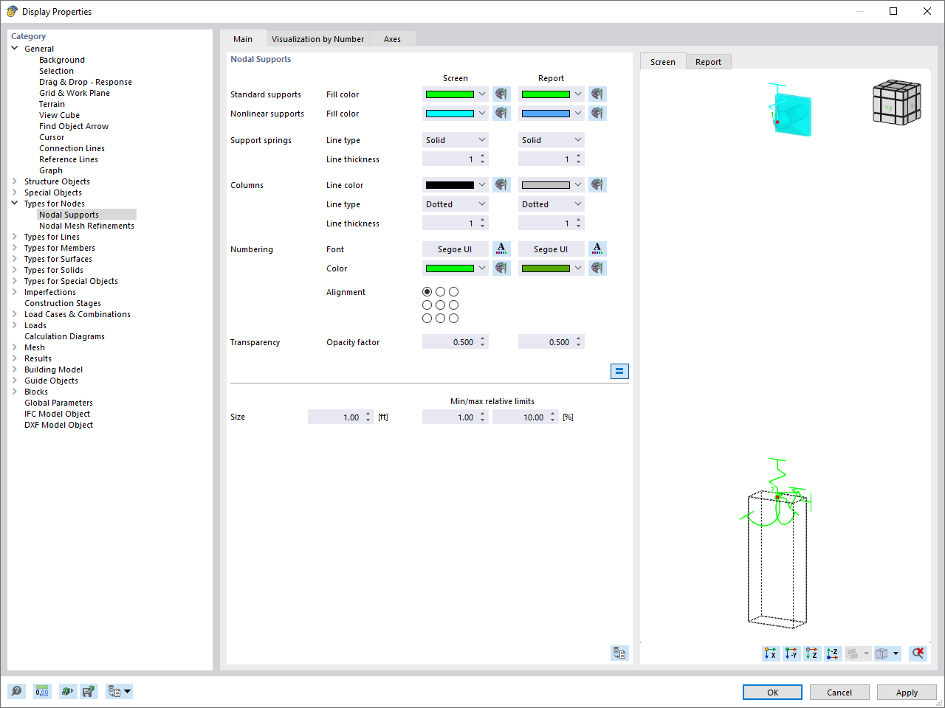Click the reset zoom magnifier icon
Viewport: 945px width, 708px height.
[918, 653]
